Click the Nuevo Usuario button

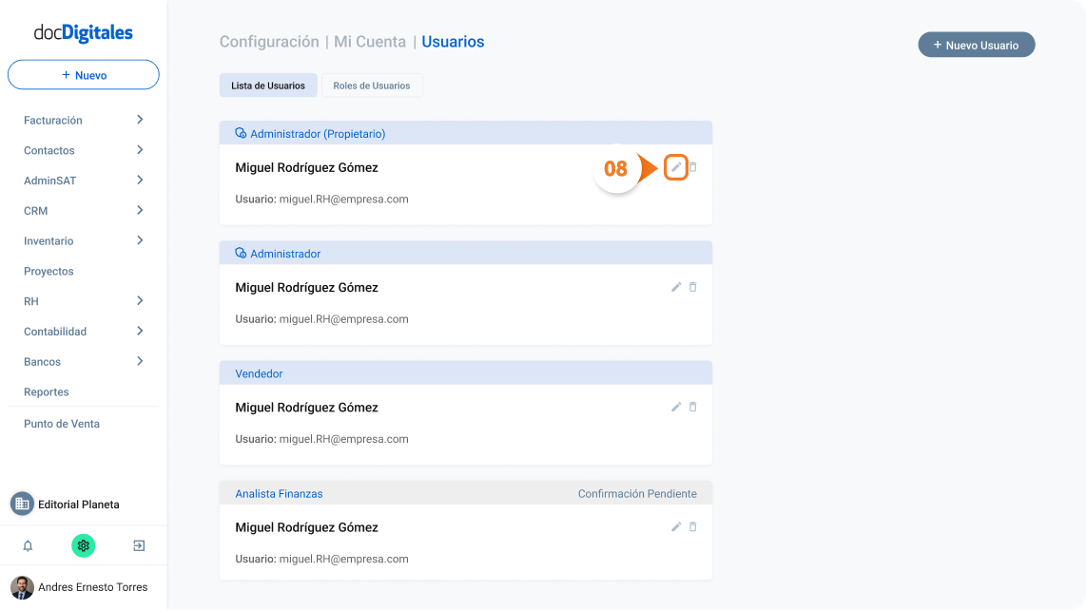coord(977,45)
